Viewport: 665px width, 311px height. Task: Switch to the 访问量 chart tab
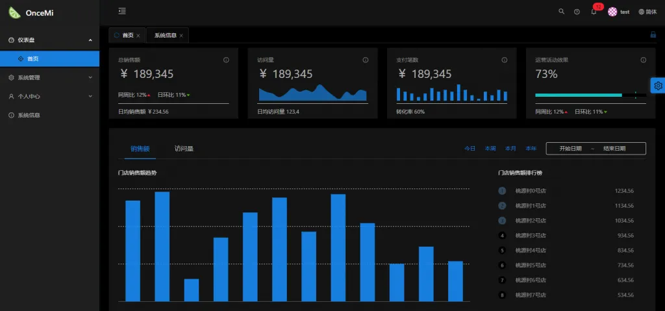click(x=184, y=149)
